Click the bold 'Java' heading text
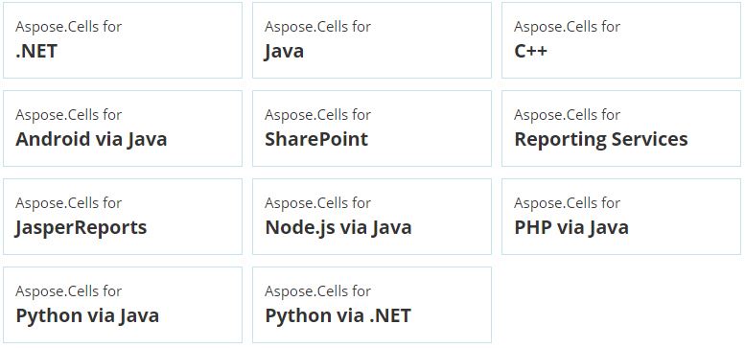This screenshot has width=745, height=348. [284, 51]
